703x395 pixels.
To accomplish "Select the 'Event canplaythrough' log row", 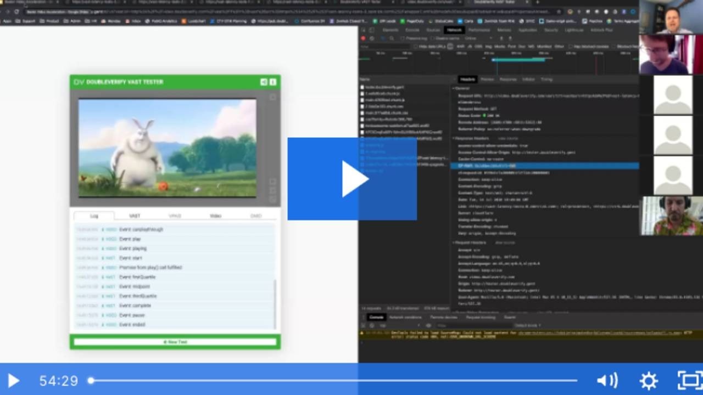I will (174, 229).
